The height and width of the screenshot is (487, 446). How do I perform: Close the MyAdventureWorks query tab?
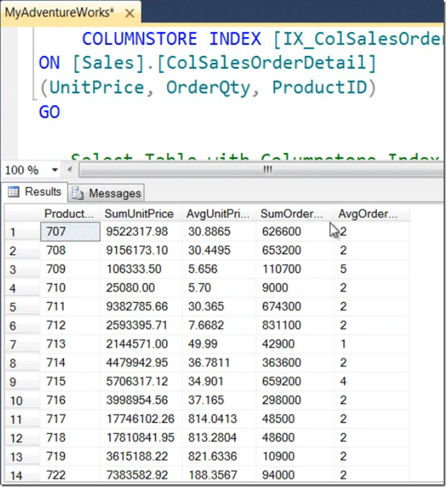click(130, 14)
